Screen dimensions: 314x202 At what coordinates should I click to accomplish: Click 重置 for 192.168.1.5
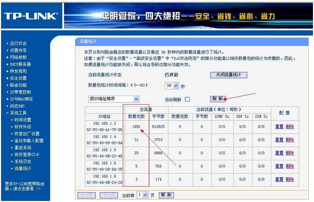(279, 153)
